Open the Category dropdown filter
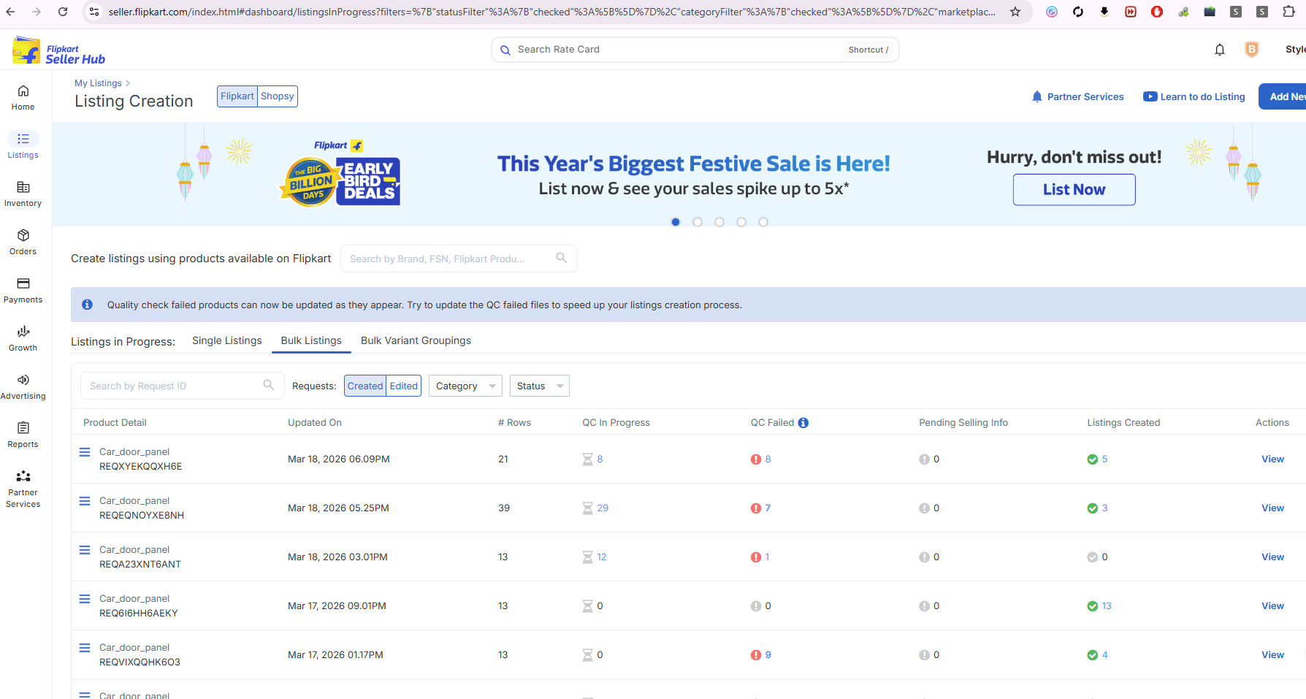Screen dimensions: 1306x699 pos(465,386)
